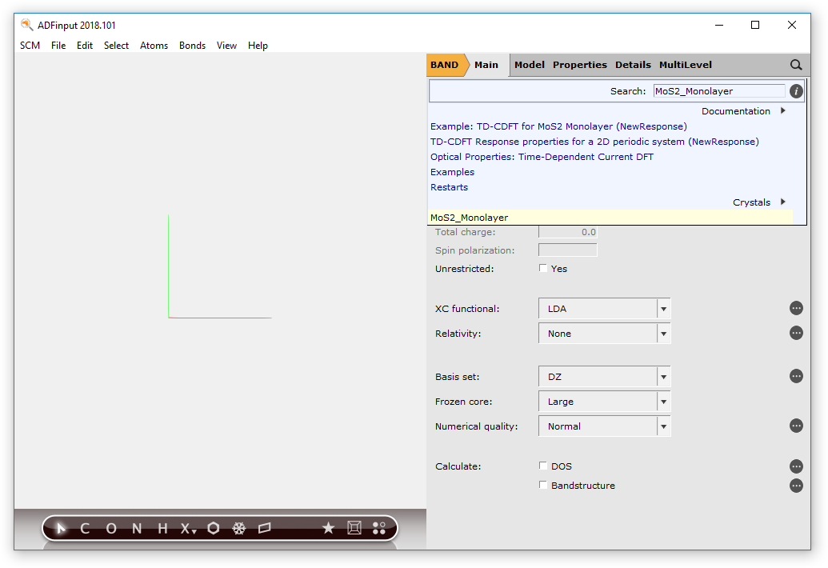Click the ADFinput title bar icon
The height and width of the screenshot is (568, 828).
(26, 25)
